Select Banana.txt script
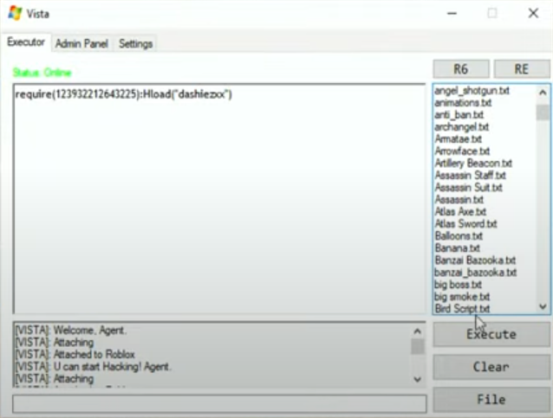 [457, 248]
